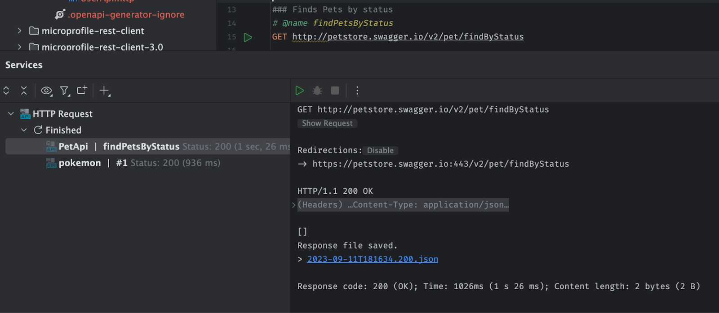Click the PetApi row API icon

pos(51,147)
